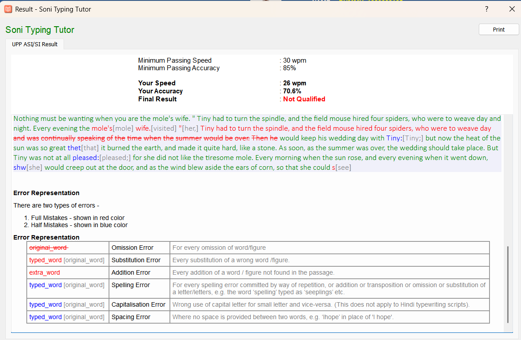Click the vertical scrollbar thumb
Screen dimensions: 521x340
508,284
